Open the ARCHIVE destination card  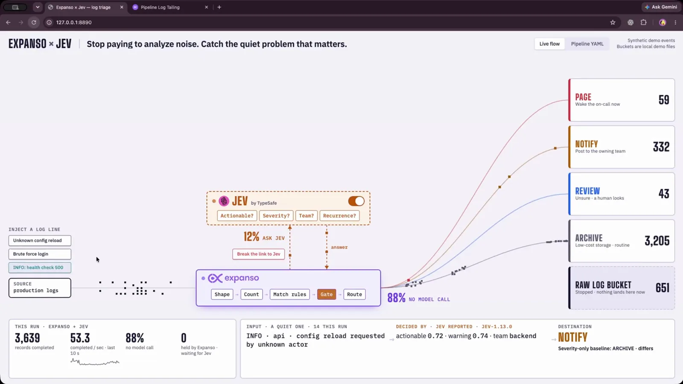pos(622,241)
